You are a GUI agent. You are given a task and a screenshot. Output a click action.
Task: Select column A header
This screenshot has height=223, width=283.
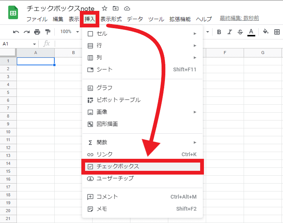(36, 53)
